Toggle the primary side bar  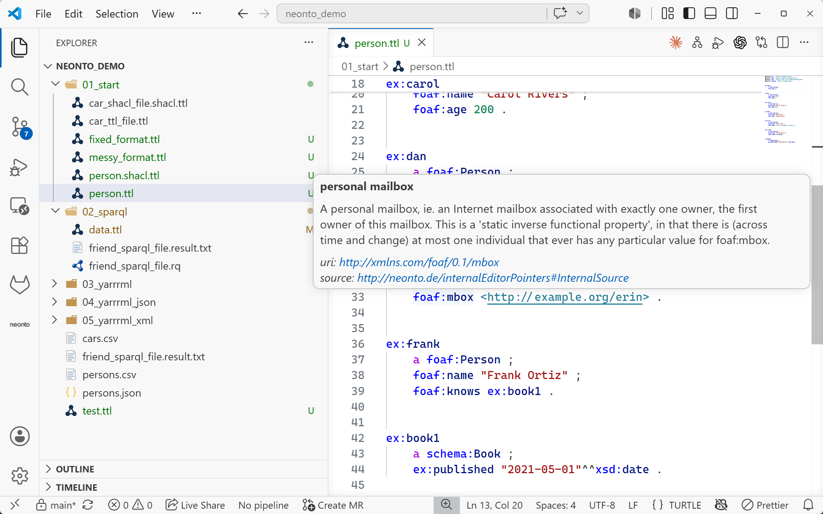tap(689, 13)
